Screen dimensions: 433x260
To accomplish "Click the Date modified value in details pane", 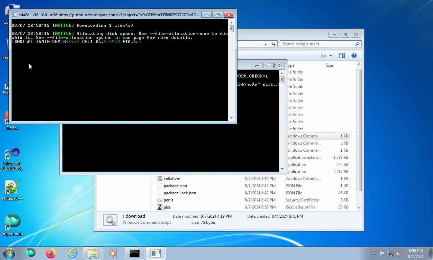I will 216,216.
